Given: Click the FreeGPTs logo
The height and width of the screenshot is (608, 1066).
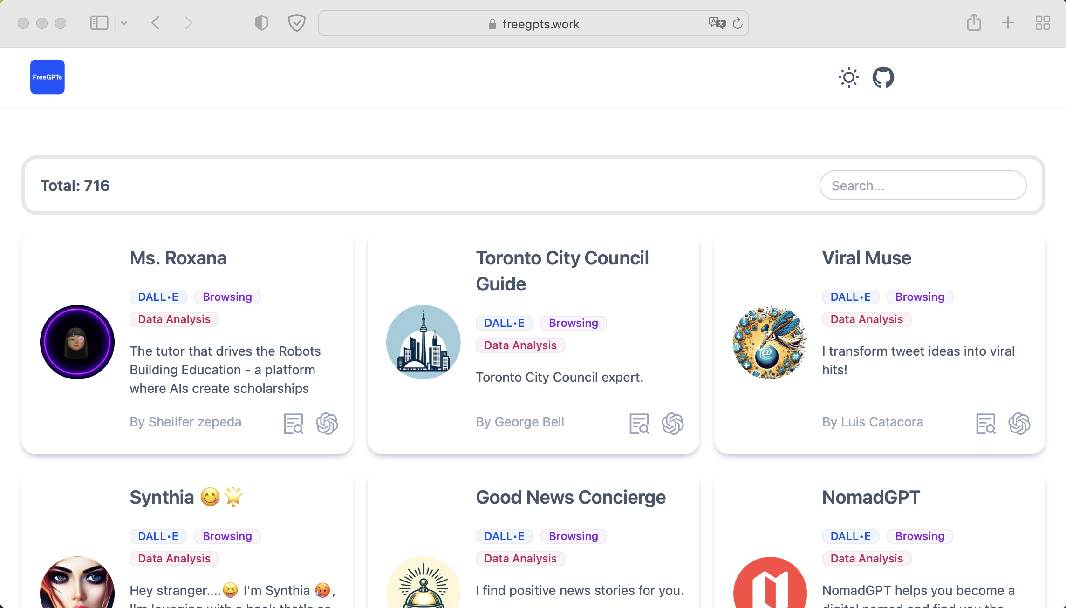Looking at the screenshot, I should (48, 77).
